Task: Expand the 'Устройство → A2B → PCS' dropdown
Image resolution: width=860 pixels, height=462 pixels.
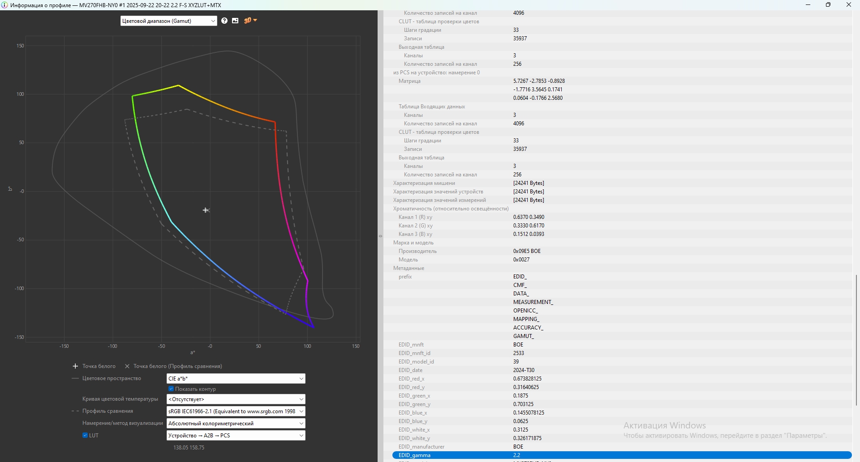Action: click(x=236, y=435)
